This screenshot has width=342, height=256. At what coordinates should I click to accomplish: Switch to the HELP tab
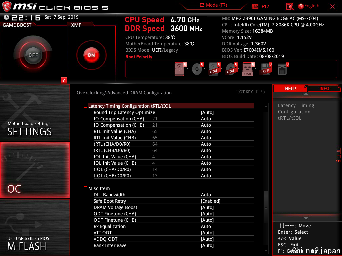(x=290, y=89)
